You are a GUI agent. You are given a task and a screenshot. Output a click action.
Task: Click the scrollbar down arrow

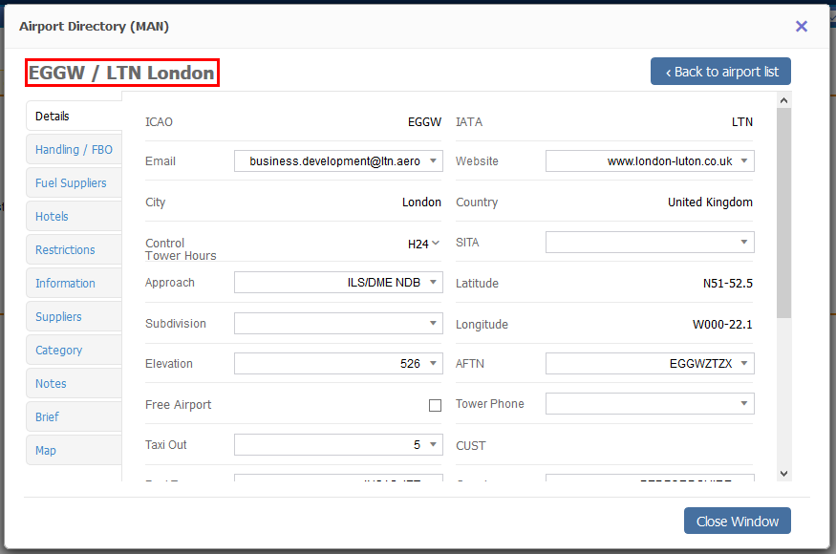tap(783, 474)
